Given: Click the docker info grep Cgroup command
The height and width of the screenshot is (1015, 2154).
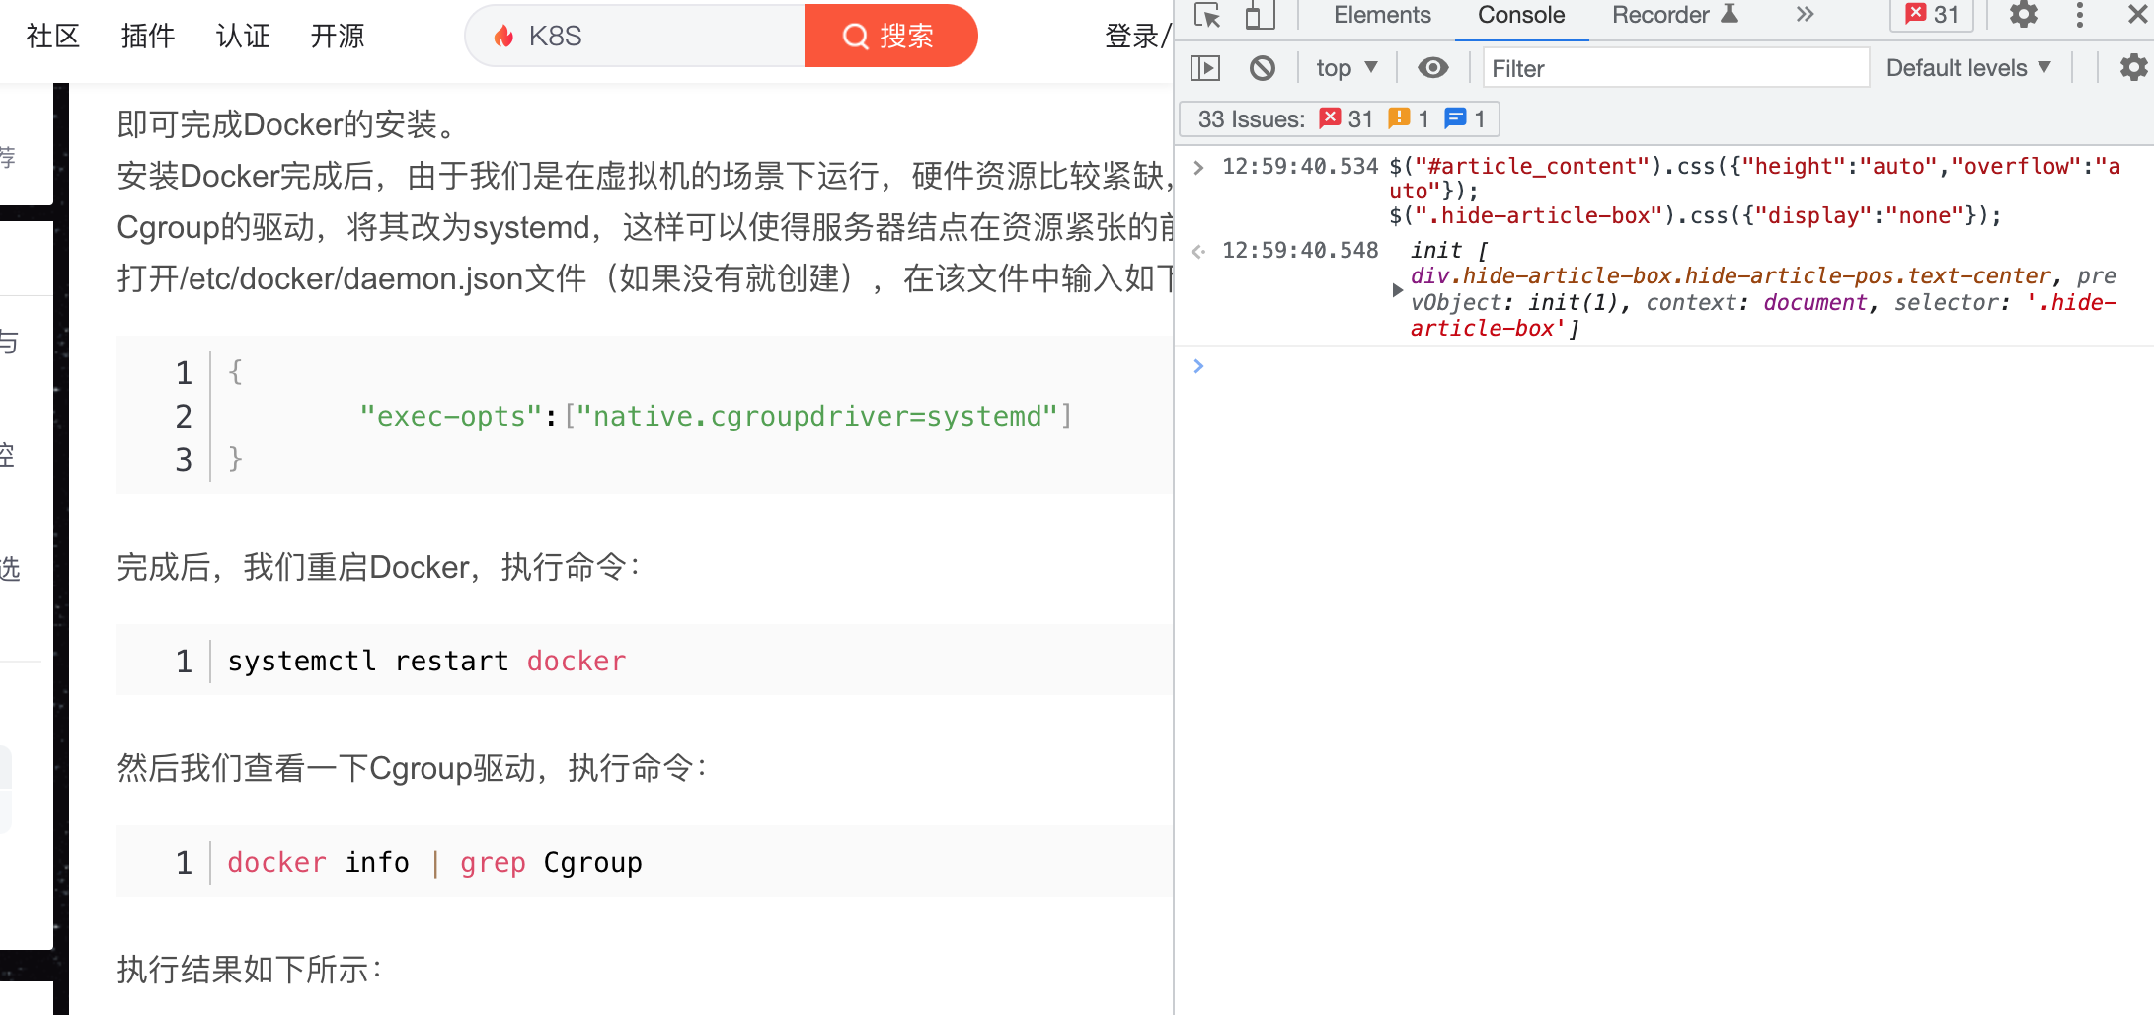Looking at the screenshot, I should (434, 862).
